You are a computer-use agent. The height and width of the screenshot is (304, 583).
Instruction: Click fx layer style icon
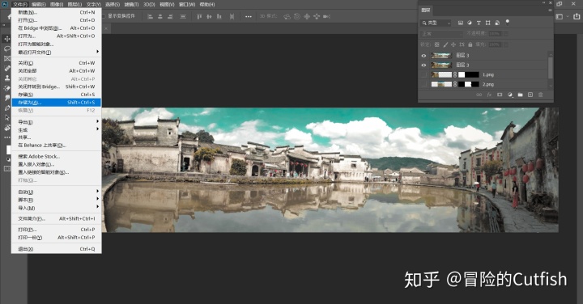click(489, 95)
